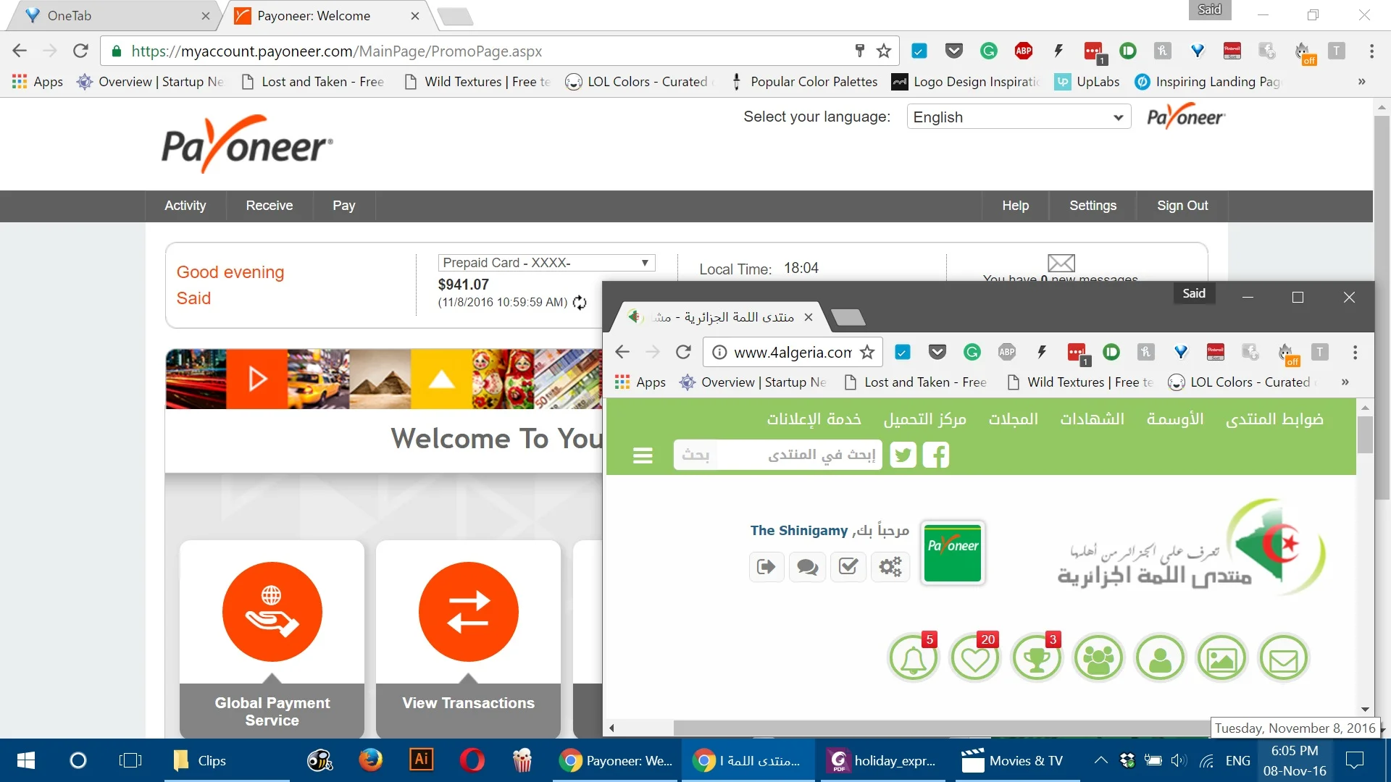This screenshot has width=1391, height=782.
Task: Click the forum Twitter icon
Action: tap(903, 455)
